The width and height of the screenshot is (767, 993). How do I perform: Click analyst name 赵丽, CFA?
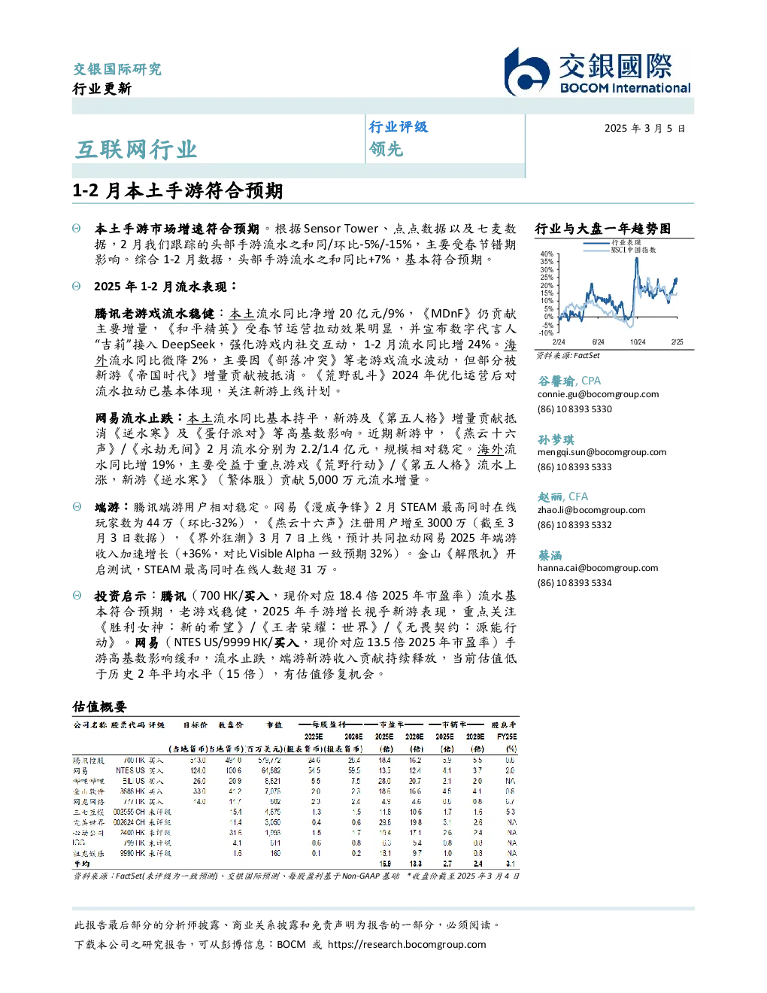coord(562,496)
